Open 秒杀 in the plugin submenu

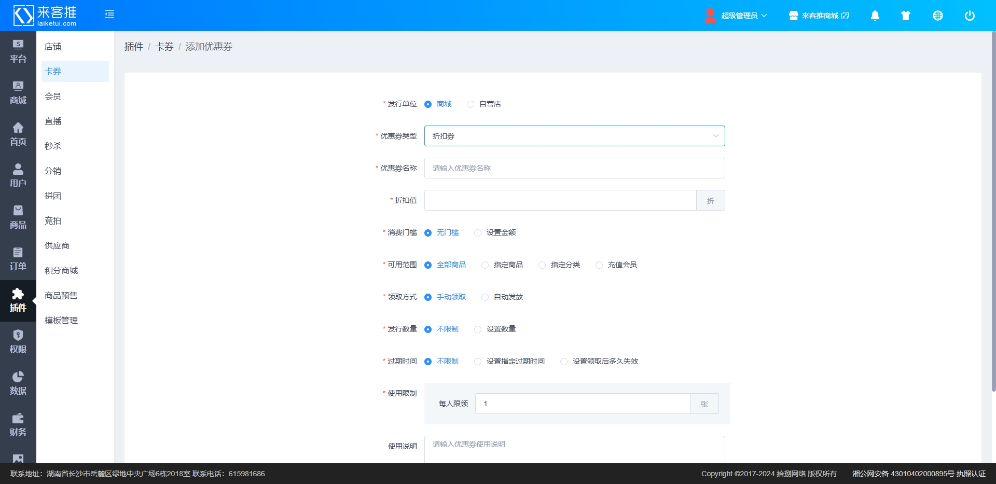coord(53,146)
